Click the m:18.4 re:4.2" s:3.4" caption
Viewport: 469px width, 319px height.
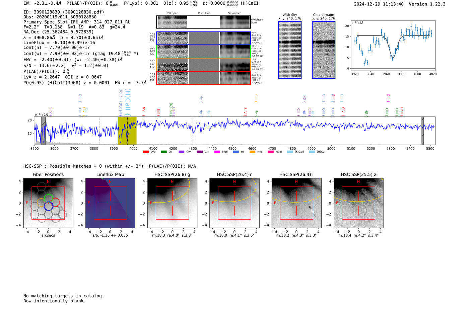pyautogui.click(x=358, y=235)
